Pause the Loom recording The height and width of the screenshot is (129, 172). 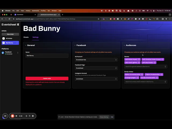[16, 116]
